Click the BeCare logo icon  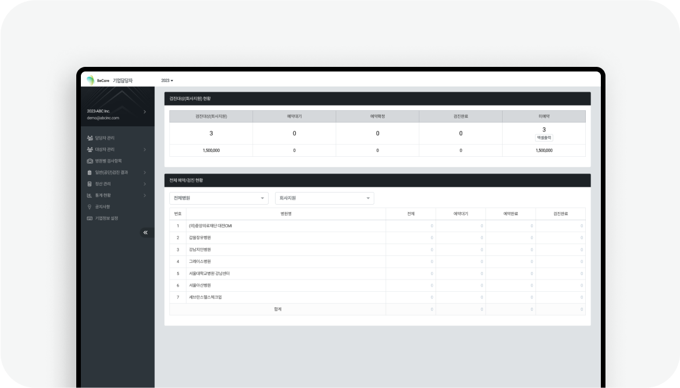coord(90,80)
